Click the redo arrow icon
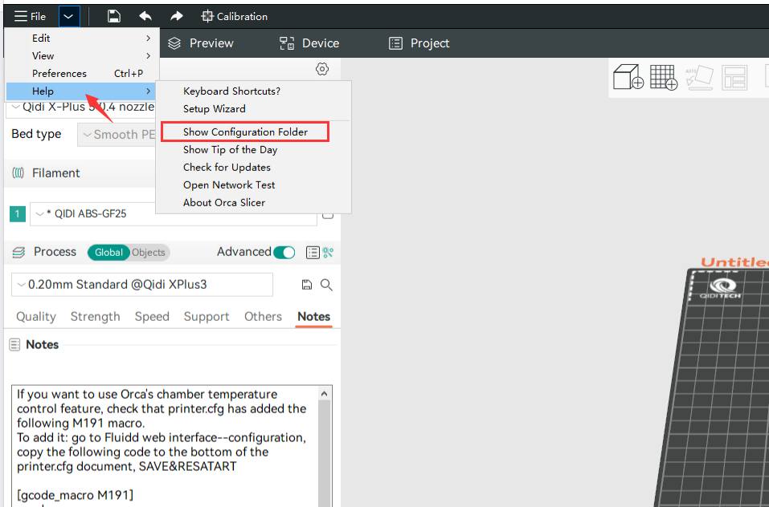This screenshot has height=507, width=769. click(x=177, y=16)
